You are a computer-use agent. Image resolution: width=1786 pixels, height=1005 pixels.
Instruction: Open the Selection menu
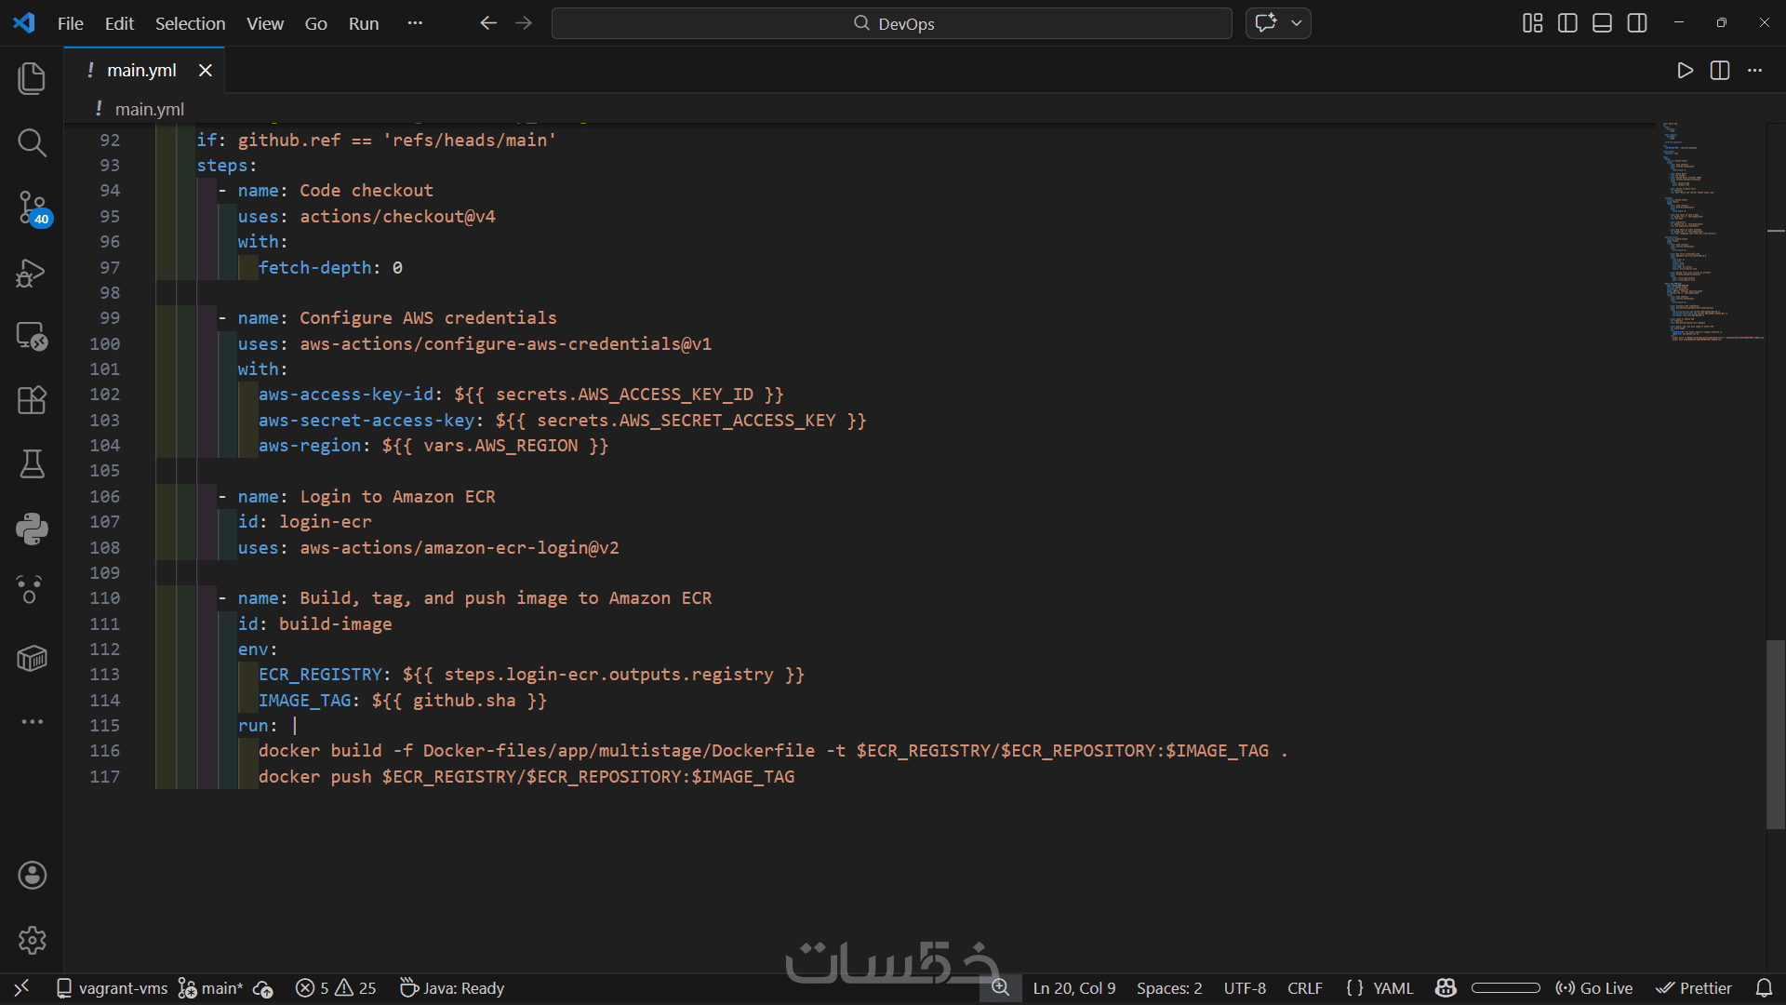190,23
